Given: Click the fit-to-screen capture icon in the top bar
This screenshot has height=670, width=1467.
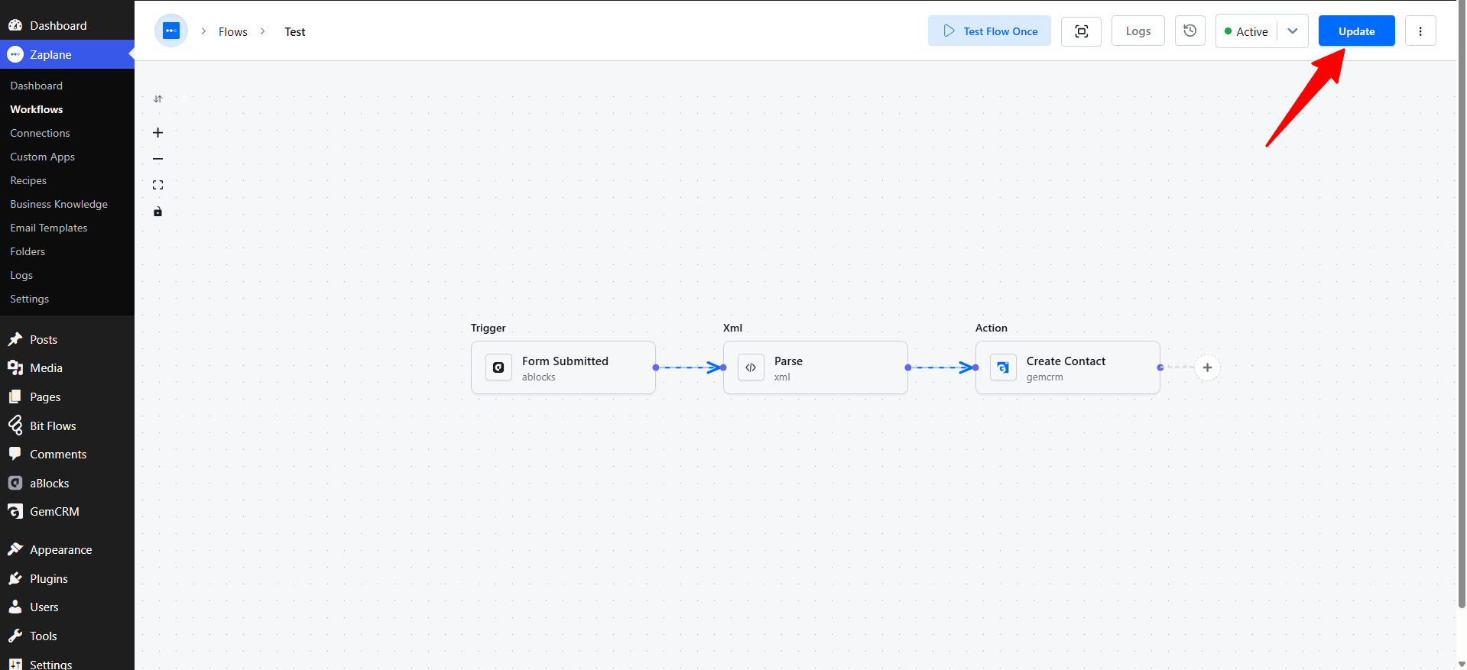Looking at the screenshot, I should coord(1081,31).
